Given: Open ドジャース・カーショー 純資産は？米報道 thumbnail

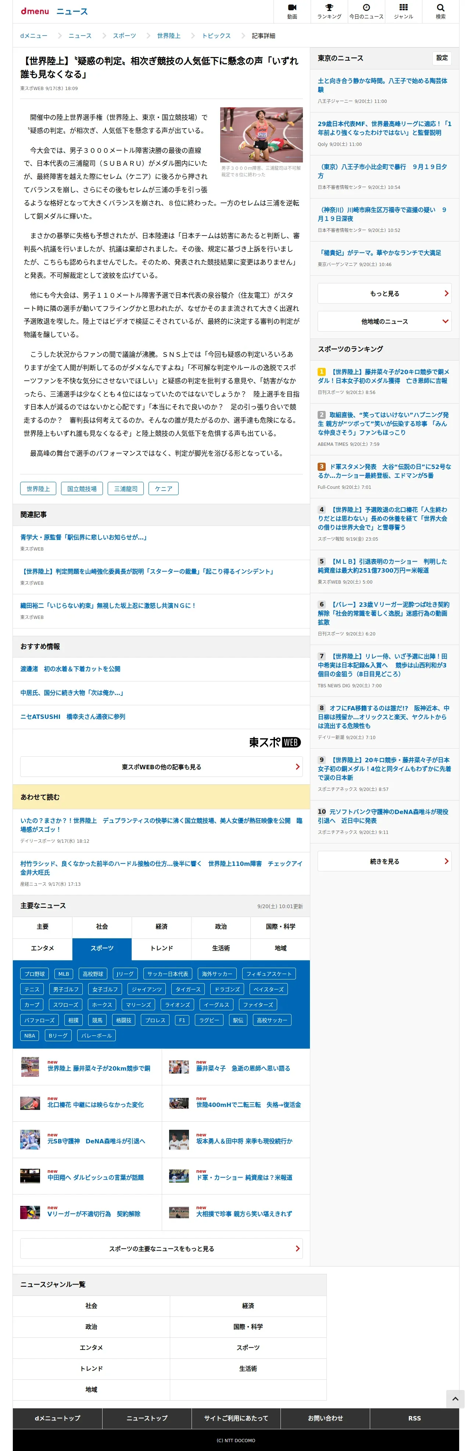Looking at the screenshot, I should tap(179, 1176).
